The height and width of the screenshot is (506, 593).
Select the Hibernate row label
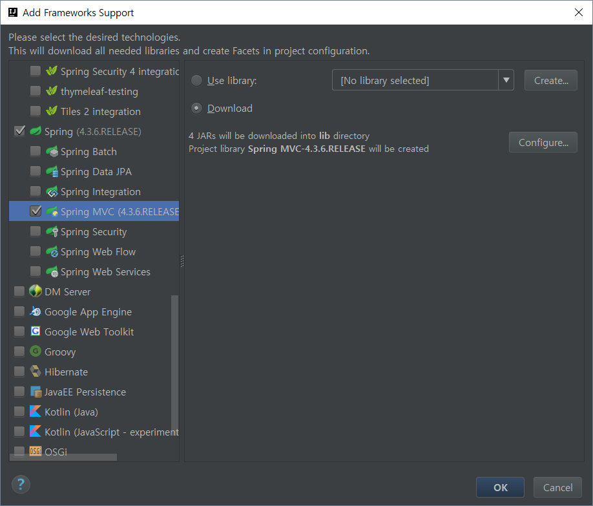(66, 372)
